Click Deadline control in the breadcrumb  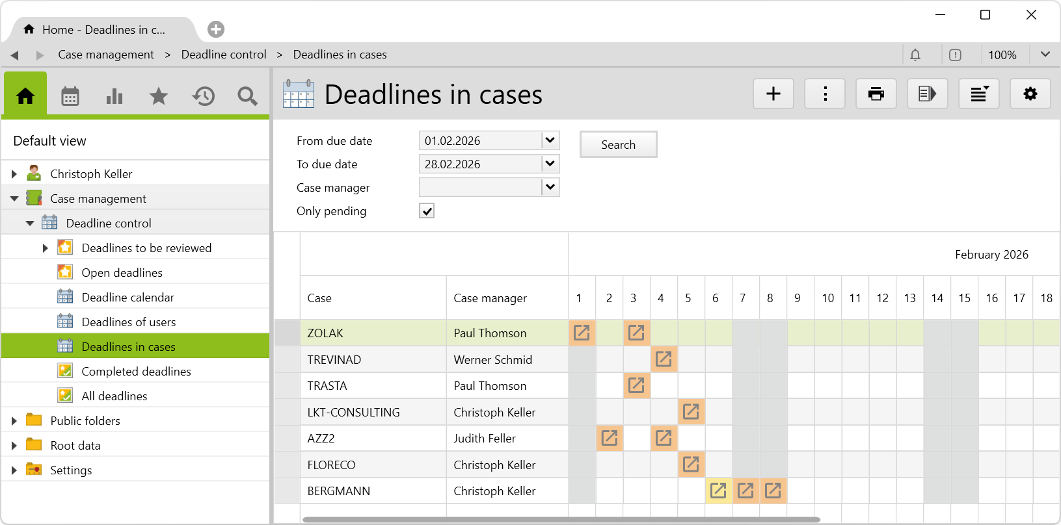click(x=224, y=55)
